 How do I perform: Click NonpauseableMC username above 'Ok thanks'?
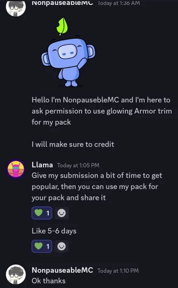[x=62, y=270]
